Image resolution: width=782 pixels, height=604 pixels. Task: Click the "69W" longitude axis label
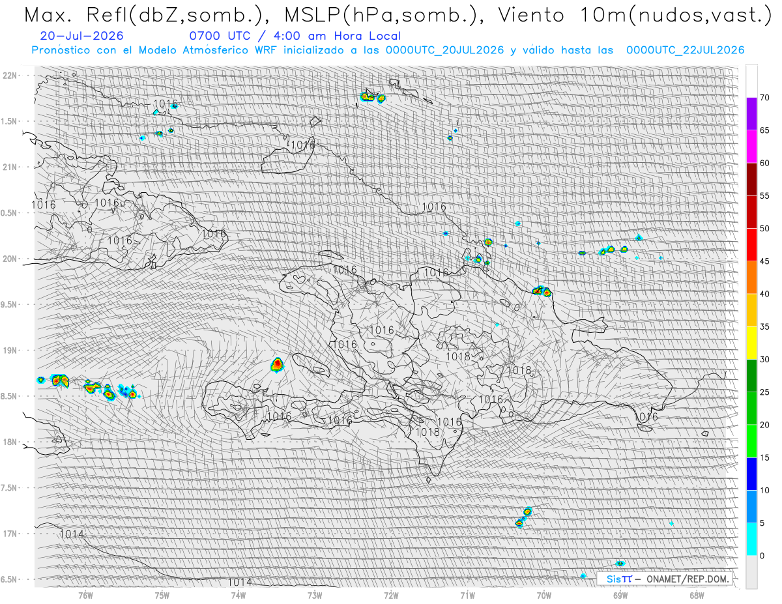(x=620, y=595)
